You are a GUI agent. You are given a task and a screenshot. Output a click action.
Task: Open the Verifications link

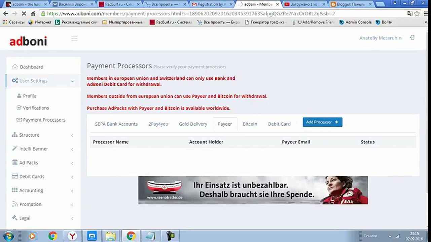pyautogui.click(x=36, y=108)
